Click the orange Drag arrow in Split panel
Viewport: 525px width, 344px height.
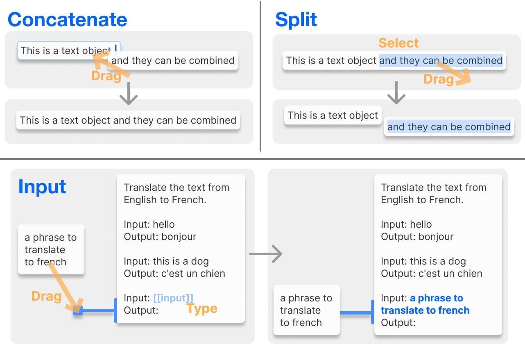[454, 72]
